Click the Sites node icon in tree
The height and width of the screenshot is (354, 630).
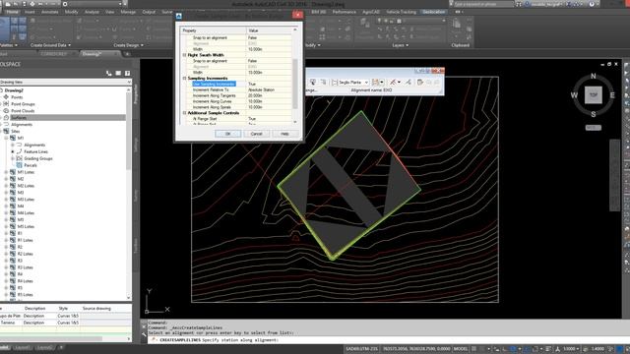(6, 131)
